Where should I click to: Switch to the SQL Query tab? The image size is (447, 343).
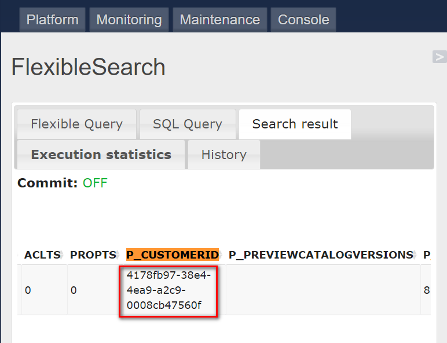188,124
